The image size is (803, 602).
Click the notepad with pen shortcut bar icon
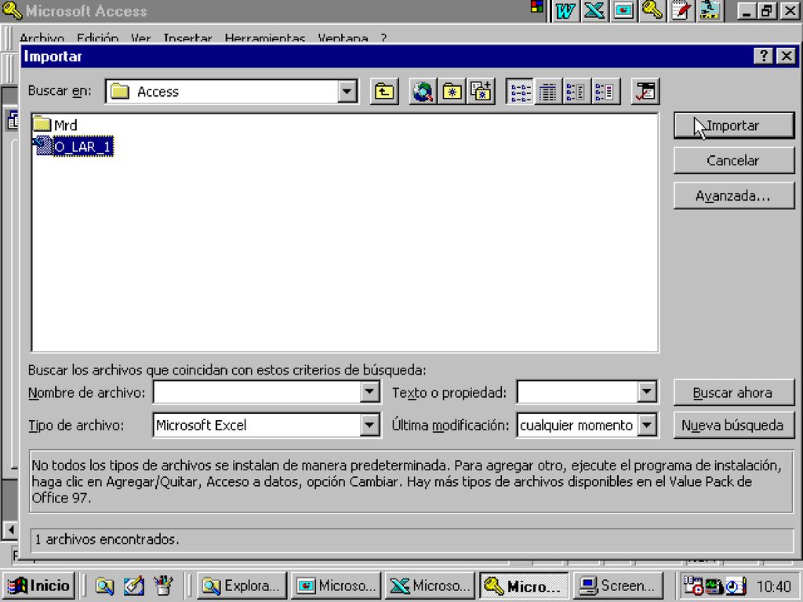point(681,11)
